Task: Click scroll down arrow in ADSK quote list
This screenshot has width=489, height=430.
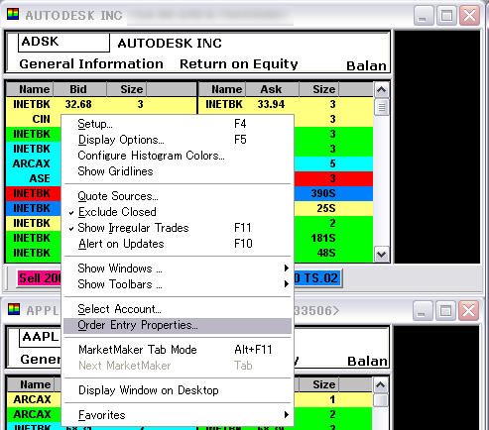Action: [x=382, y=255]
